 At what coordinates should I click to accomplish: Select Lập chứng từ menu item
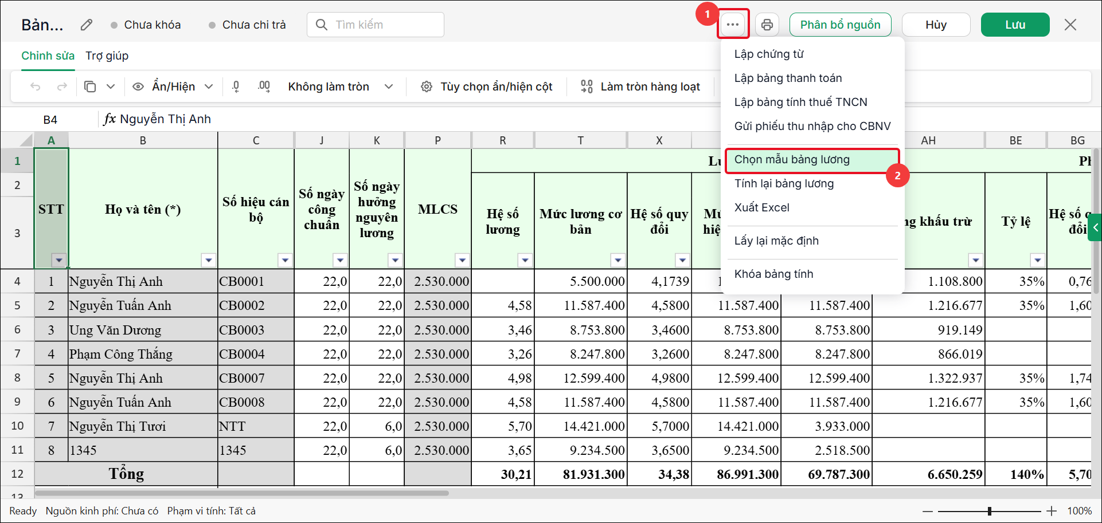(x=812, y=54)
